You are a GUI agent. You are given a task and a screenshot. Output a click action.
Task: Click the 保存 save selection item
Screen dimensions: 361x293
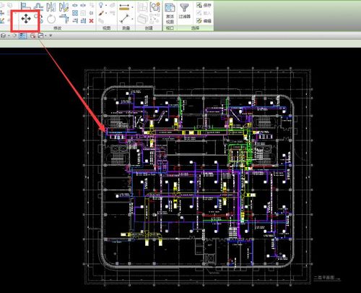tap(204, 5)
